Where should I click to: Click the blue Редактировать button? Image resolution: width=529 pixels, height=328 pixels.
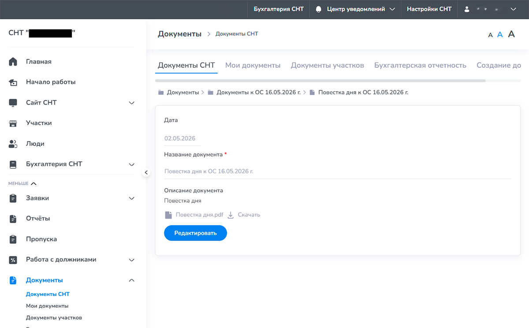[x=195, y=233]
